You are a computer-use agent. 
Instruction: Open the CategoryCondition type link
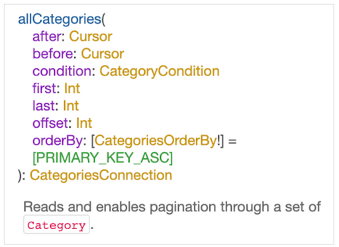160,72
